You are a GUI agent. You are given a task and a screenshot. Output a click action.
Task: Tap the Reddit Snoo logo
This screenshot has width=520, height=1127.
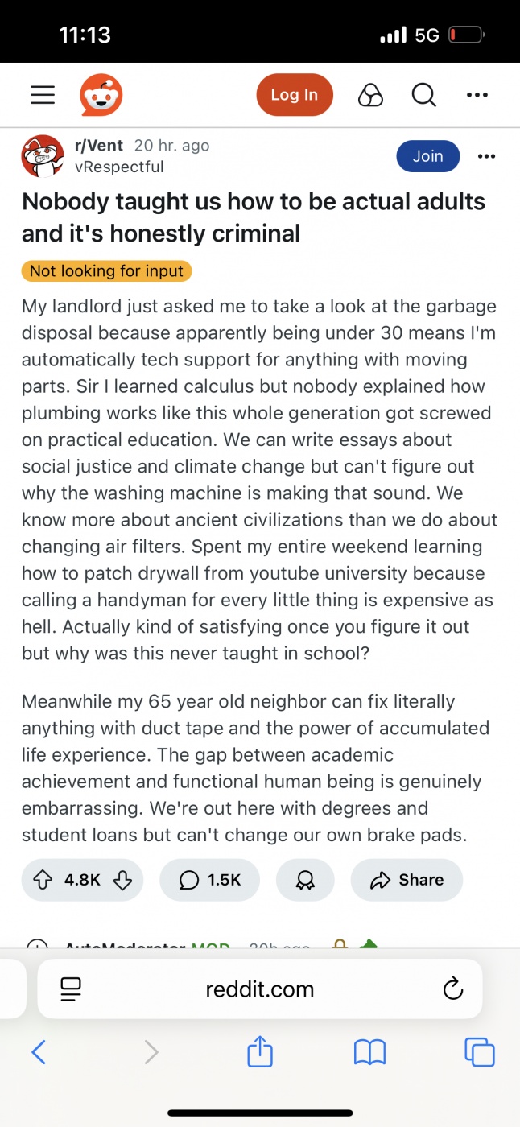pos(101,95)
